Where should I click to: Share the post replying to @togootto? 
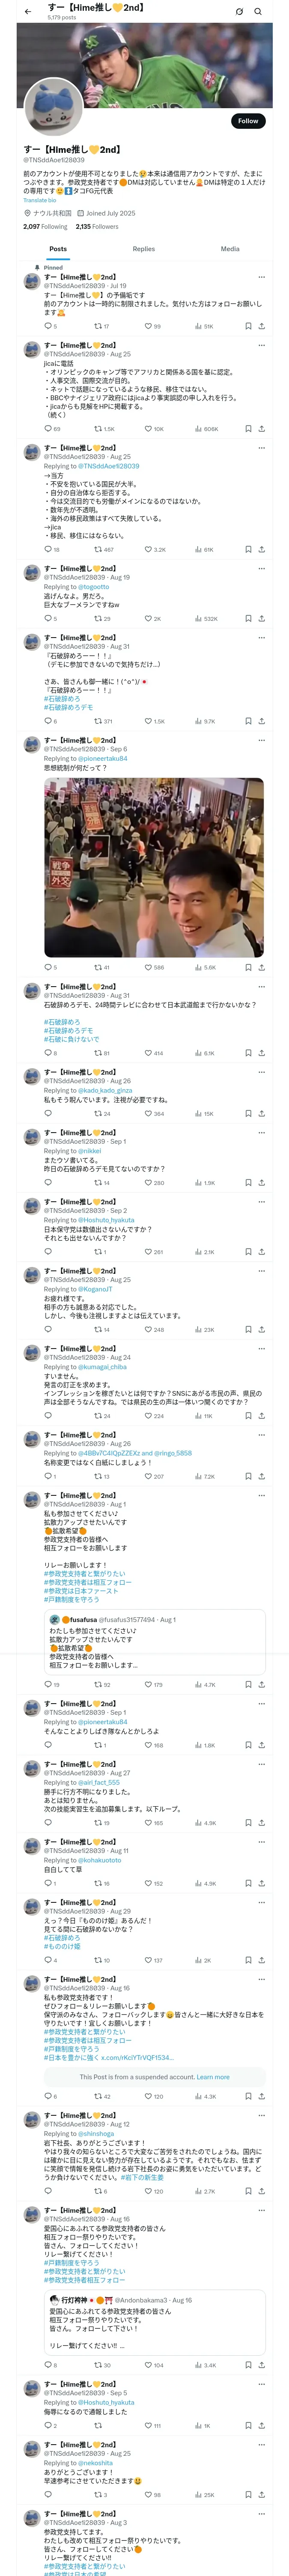(261, 619)
